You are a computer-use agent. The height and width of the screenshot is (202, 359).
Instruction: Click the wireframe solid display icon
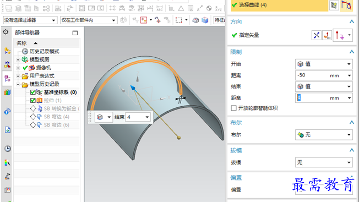(x=195, y=20)
